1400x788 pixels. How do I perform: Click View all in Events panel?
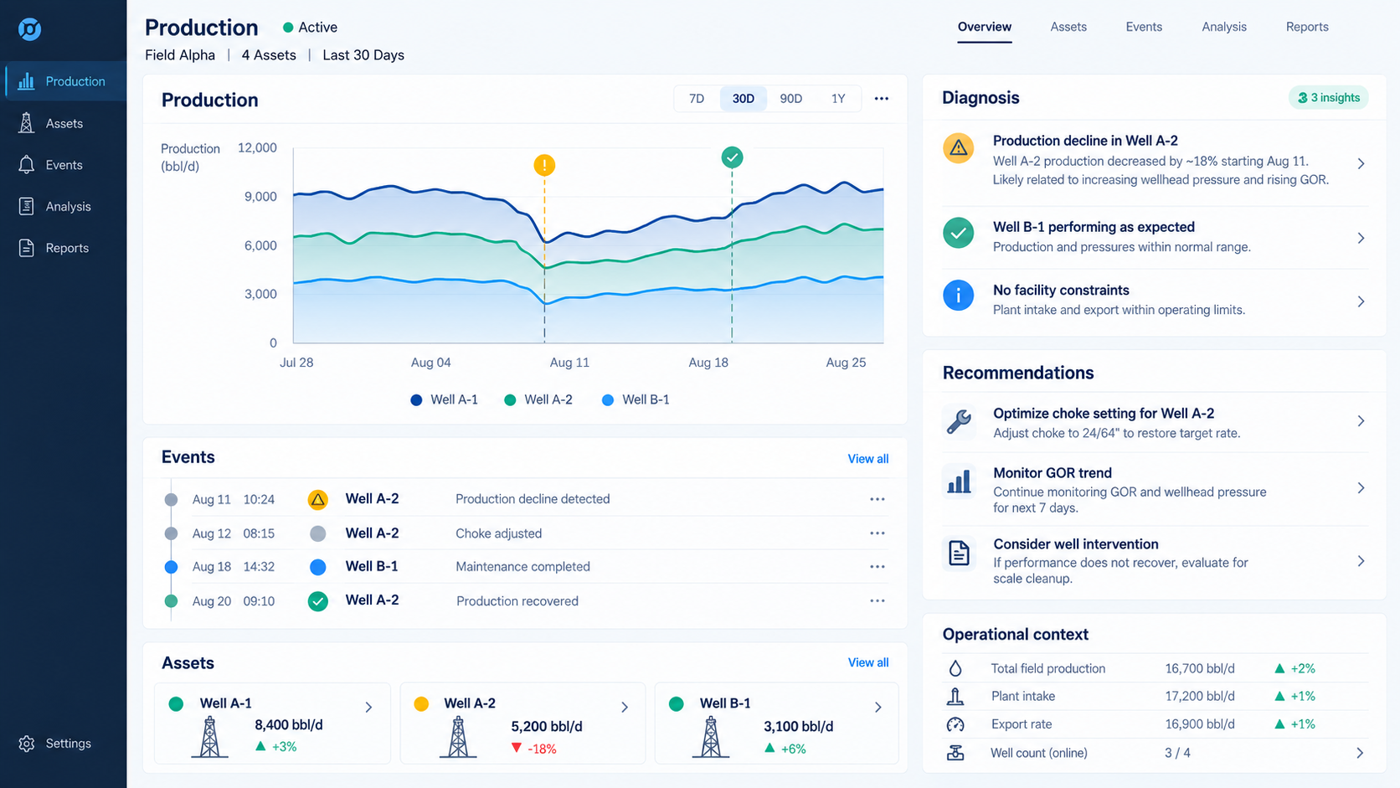(x=868, y=459)
